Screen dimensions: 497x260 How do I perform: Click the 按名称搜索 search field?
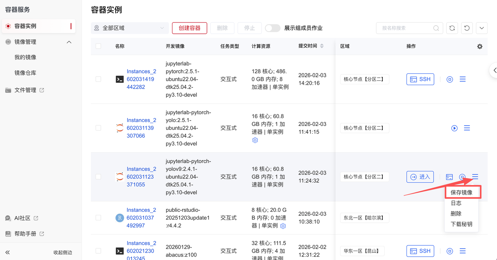tap(406, 28)
